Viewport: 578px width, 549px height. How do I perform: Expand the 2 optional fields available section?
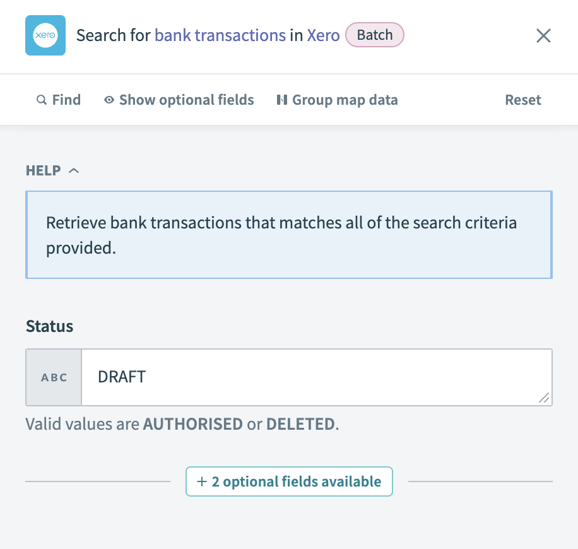click(289, 481)
